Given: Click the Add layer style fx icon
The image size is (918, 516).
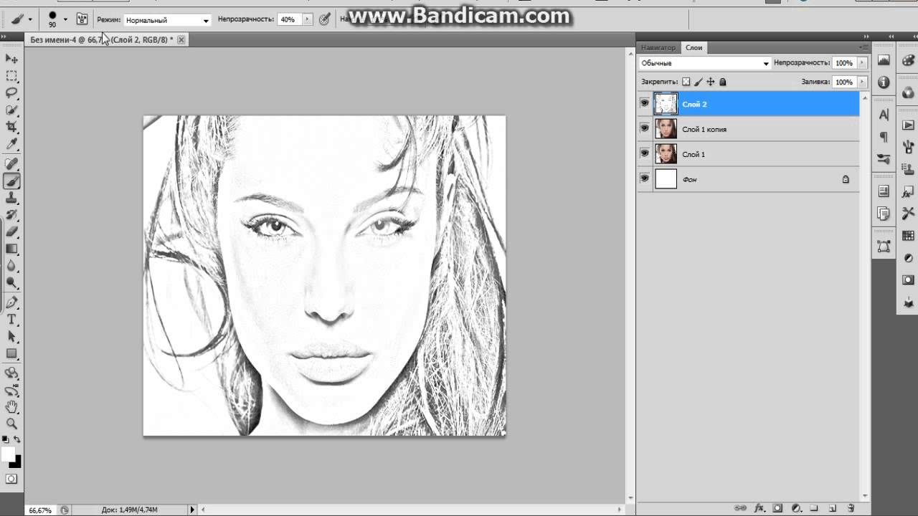Looking at the screenshot, I should pos(759,508).
